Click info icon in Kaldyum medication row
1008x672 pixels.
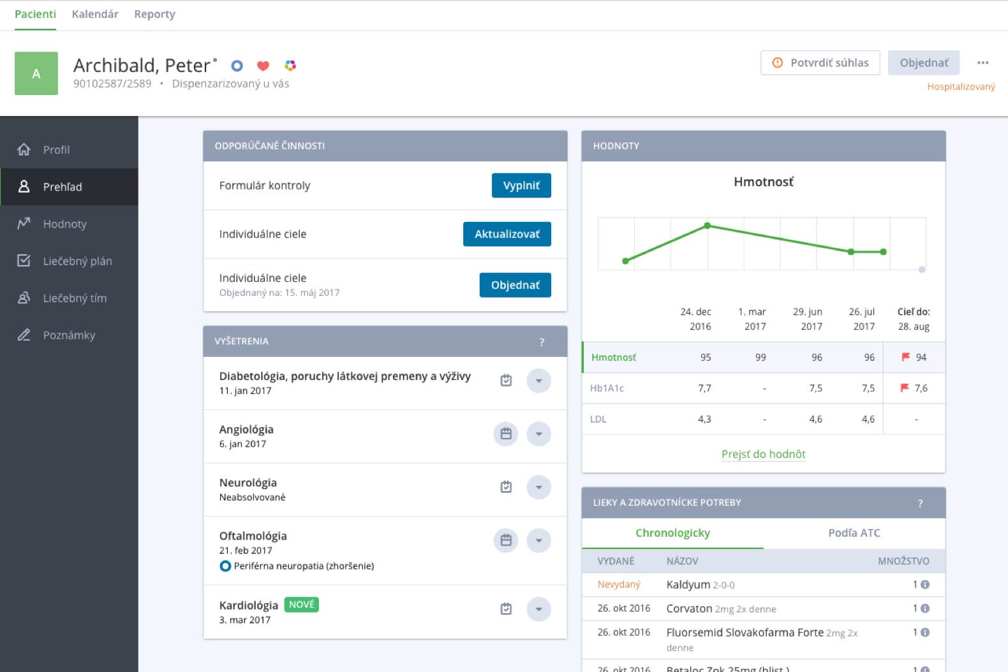coord(924,585)
